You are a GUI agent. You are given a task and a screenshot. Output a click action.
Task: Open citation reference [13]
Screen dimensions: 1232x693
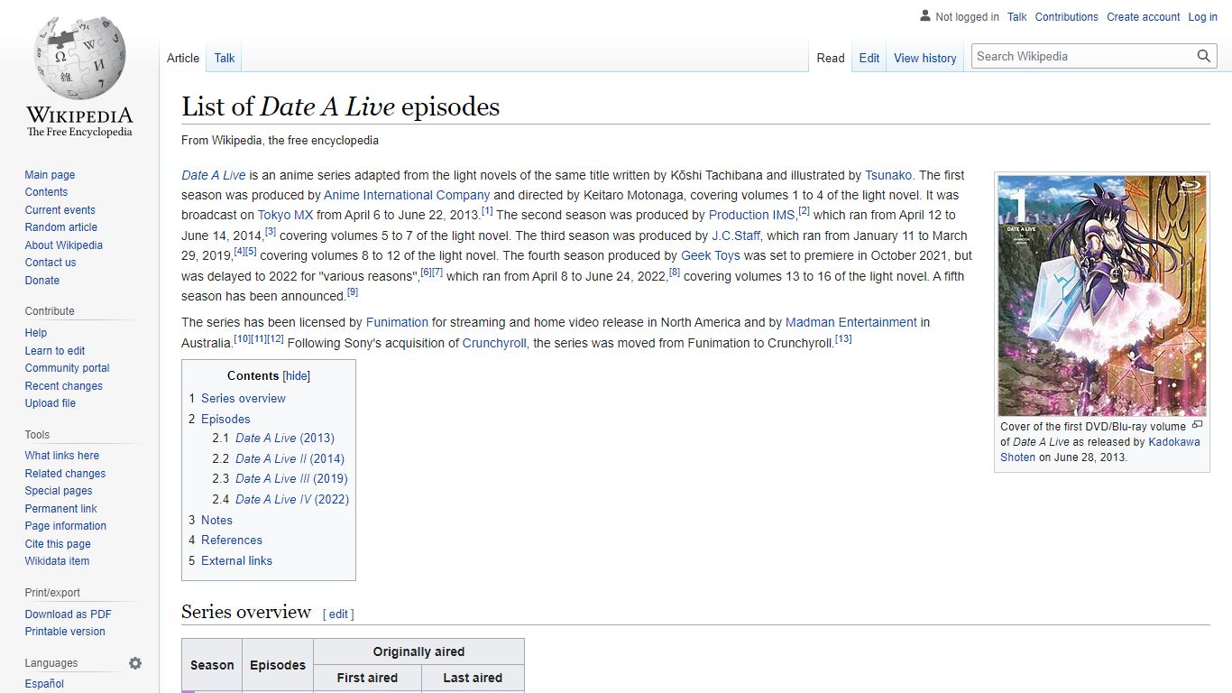coord(843,339)
